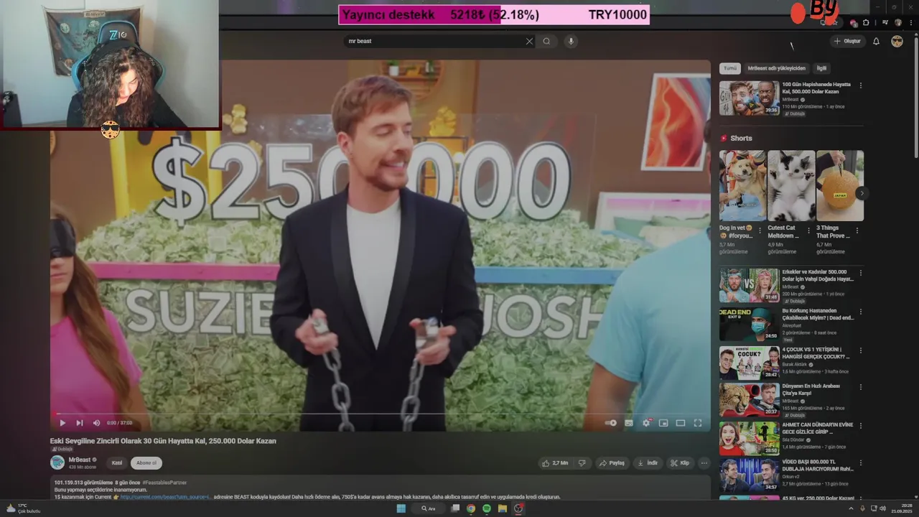Screen dimensions: 919x517
Task: Select 'MrBeast adlı yükleyiciden' chip
Action: pos(777,68)
